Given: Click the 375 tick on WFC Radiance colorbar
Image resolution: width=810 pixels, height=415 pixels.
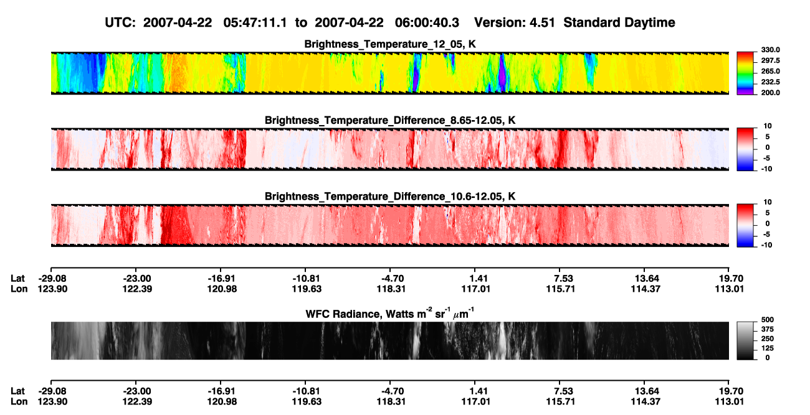Looking at the screenshot, I should pos(769,329).
